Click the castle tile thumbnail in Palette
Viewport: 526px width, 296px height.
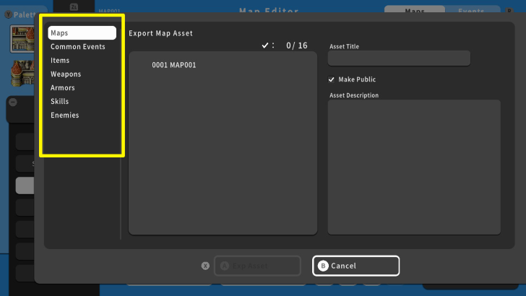[22, 40]
